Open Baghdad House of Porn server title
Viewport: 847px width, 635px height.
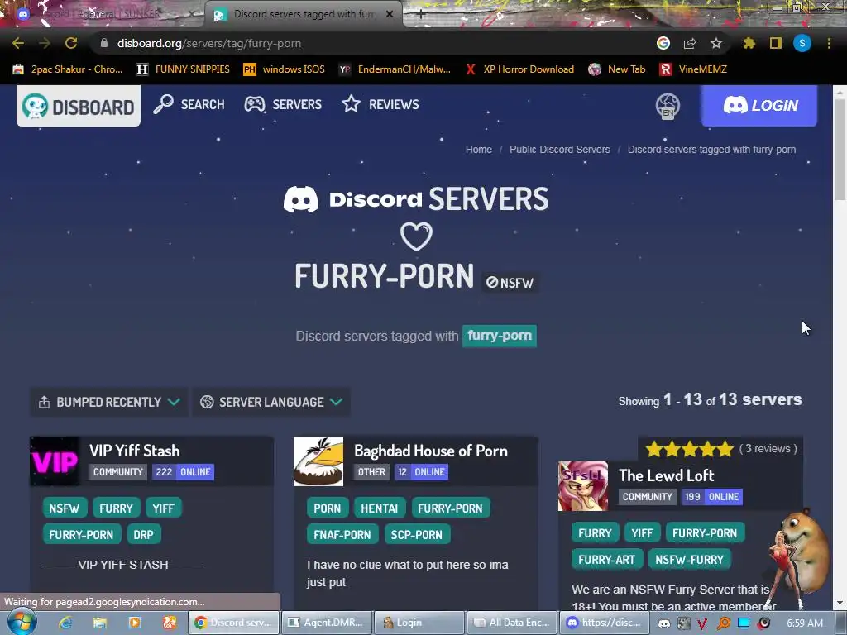(x=430, y=451)
